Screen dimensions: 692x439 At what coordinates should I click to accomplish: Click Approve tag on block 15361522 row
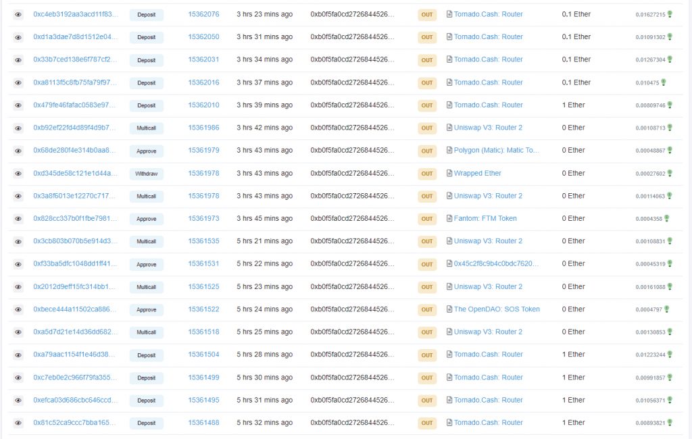pyautogui.click(x=147, y=310)
